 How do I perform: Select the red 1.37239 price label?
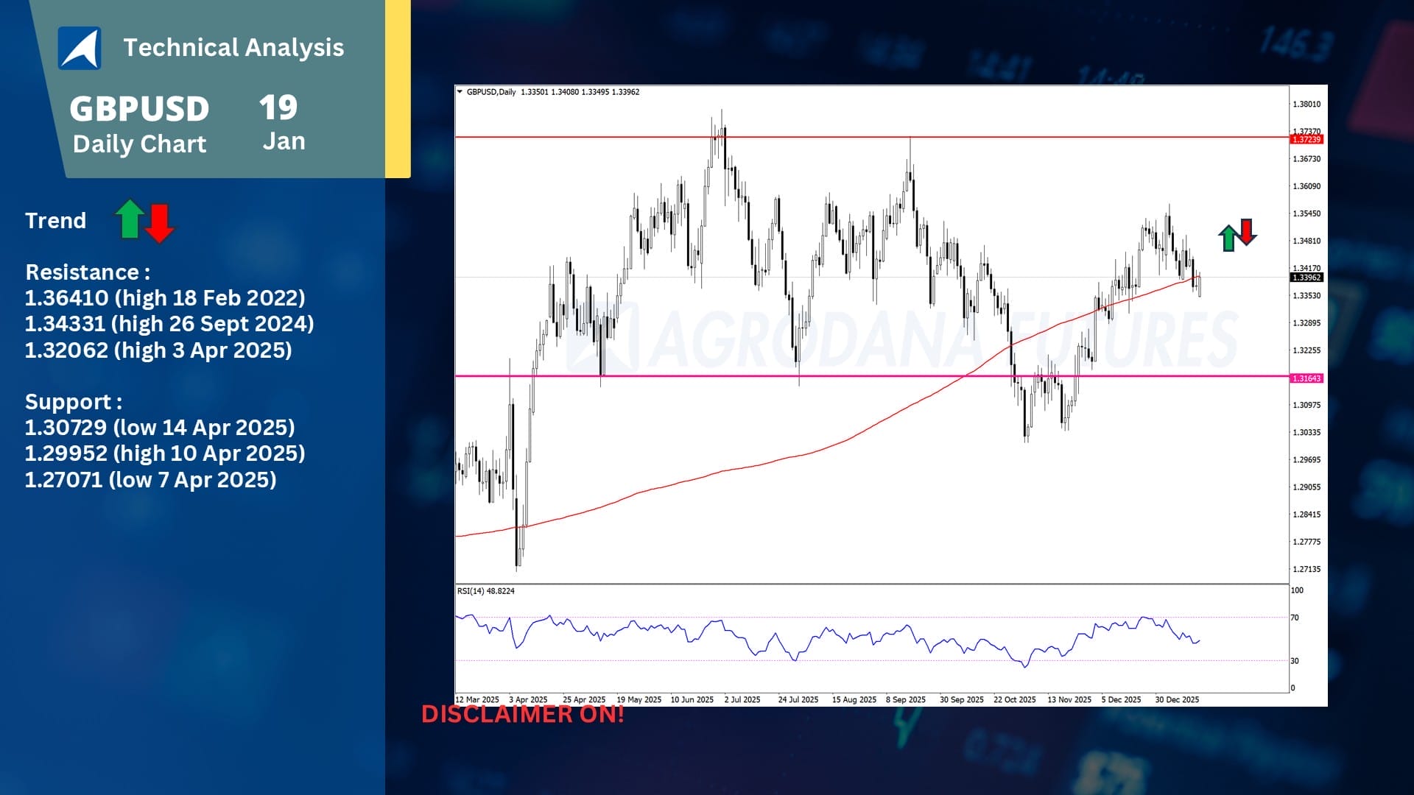[x=1306, y=139]
